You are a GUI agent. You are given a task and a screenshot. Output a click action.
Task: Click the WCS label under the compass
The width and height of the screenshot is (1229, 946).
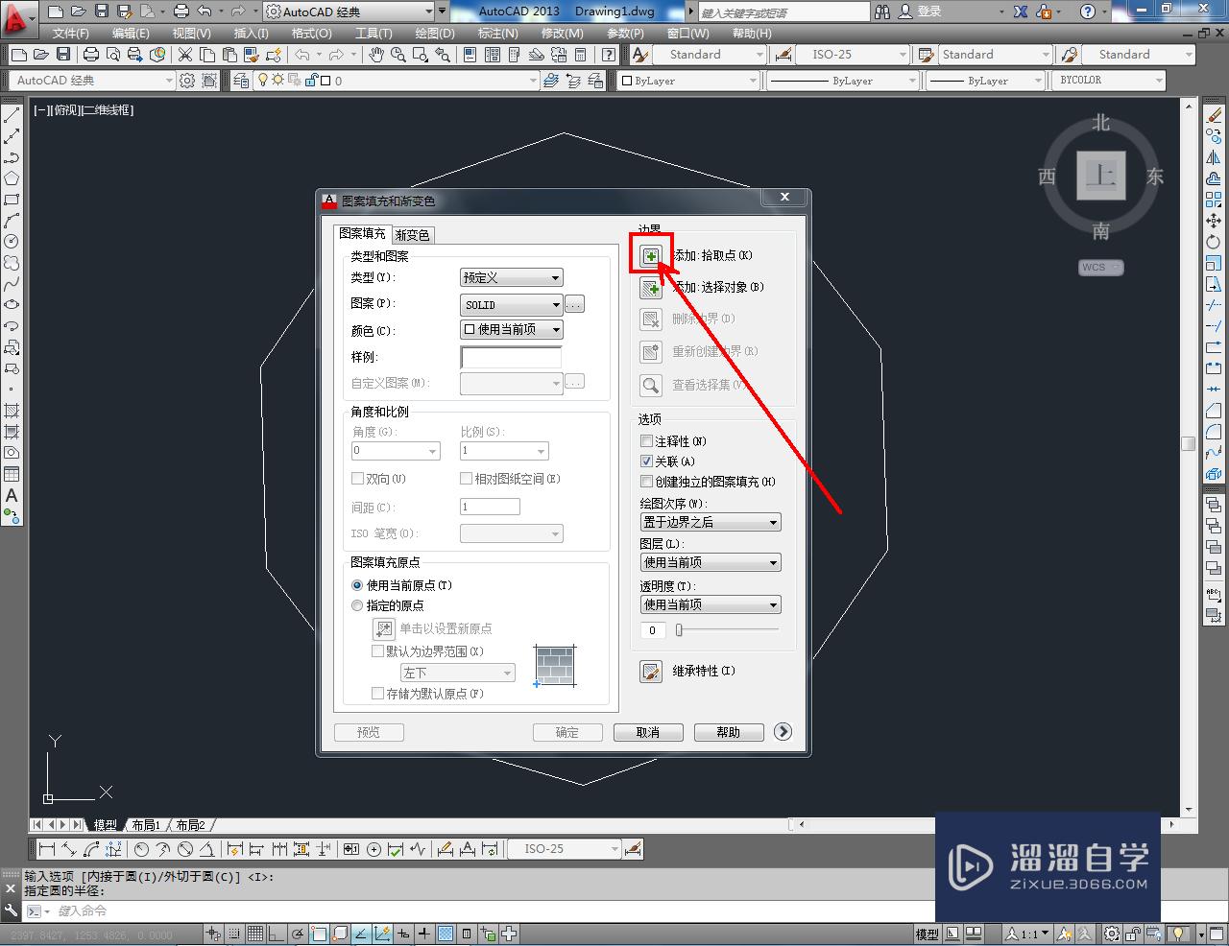pyautogui.click(x=1100, y=268)
